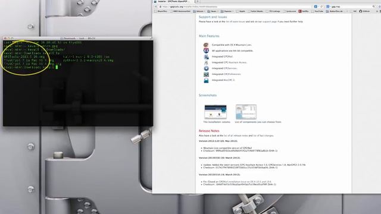Open the GPGPreferences link
The image size is (381, 214).
tap(232, 74)
